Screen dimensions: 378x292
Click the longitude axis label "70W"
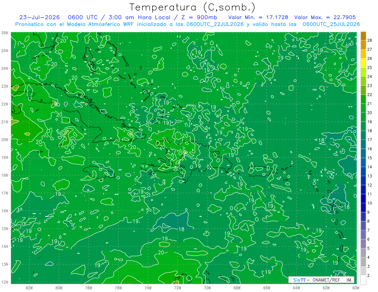coord(207,288)
